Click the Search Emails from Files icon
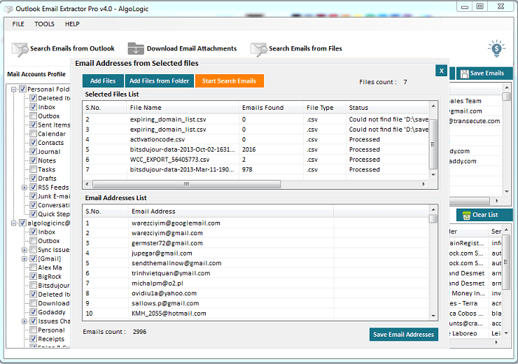 click(258, 49)
